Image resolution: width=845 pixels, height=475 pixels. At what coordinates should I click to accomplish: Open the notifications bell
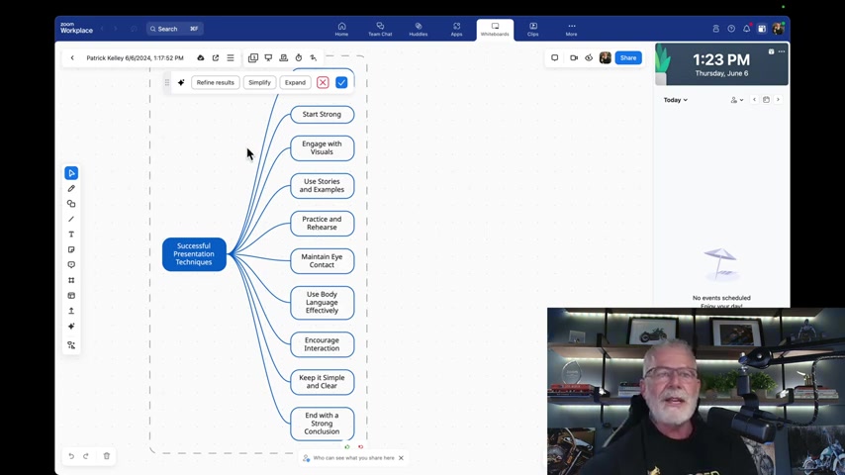[746, 29]
